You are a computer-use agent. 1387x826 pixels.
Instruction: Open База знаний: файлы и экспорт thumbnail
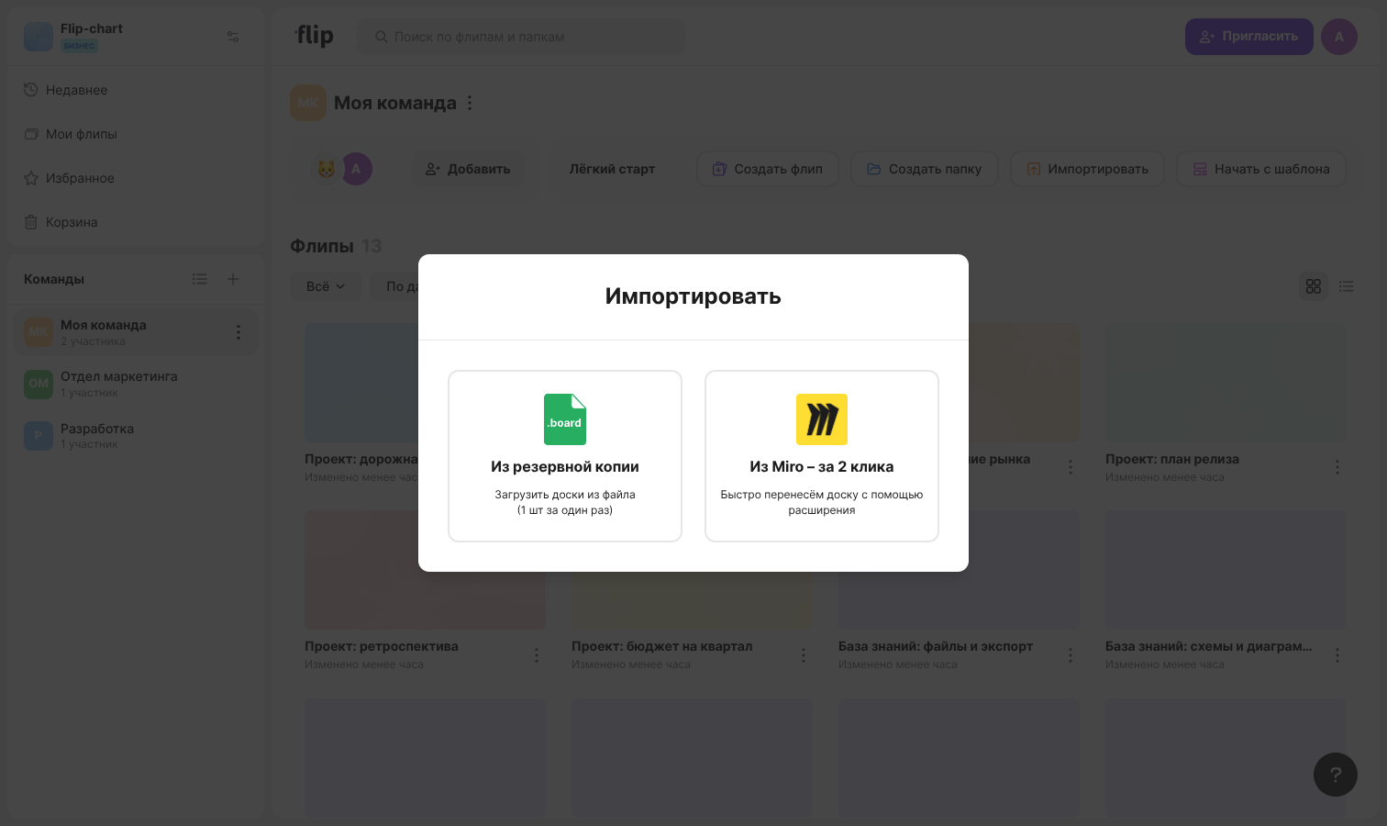tap(959, 570)
